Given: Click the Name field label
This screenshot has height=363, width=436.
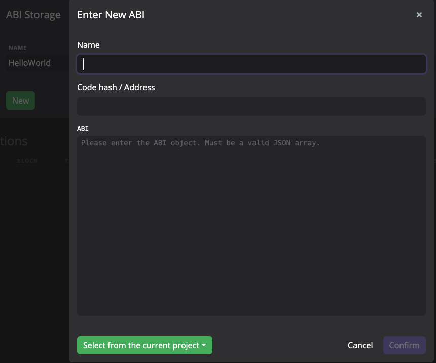Looking at the screenshot, I should 88,45.
